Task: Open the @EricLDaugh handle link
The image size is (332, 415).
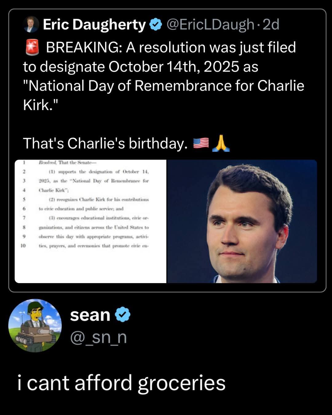Action: (210, 25)
